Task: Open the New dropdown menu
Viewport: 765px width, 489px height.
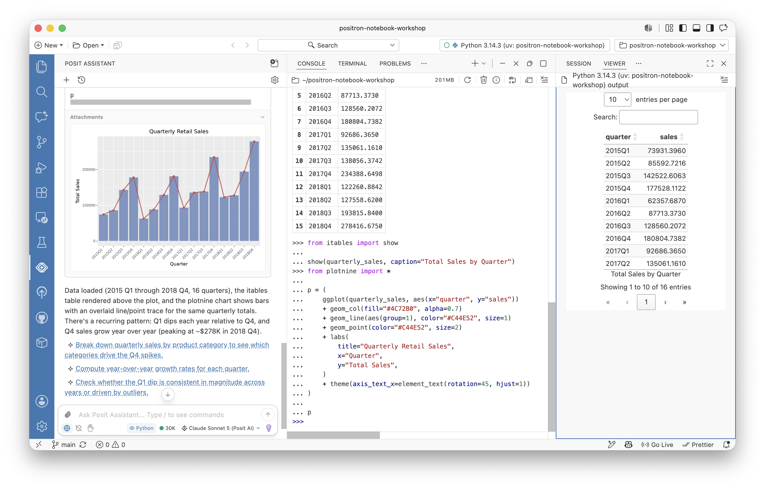Action: point(49,45)
